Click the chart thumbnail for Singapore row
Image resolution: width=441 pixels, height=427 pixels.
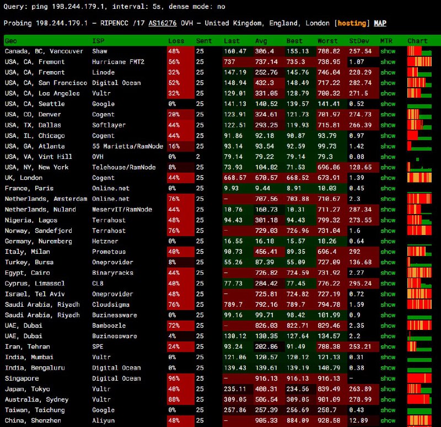point(419,378)
